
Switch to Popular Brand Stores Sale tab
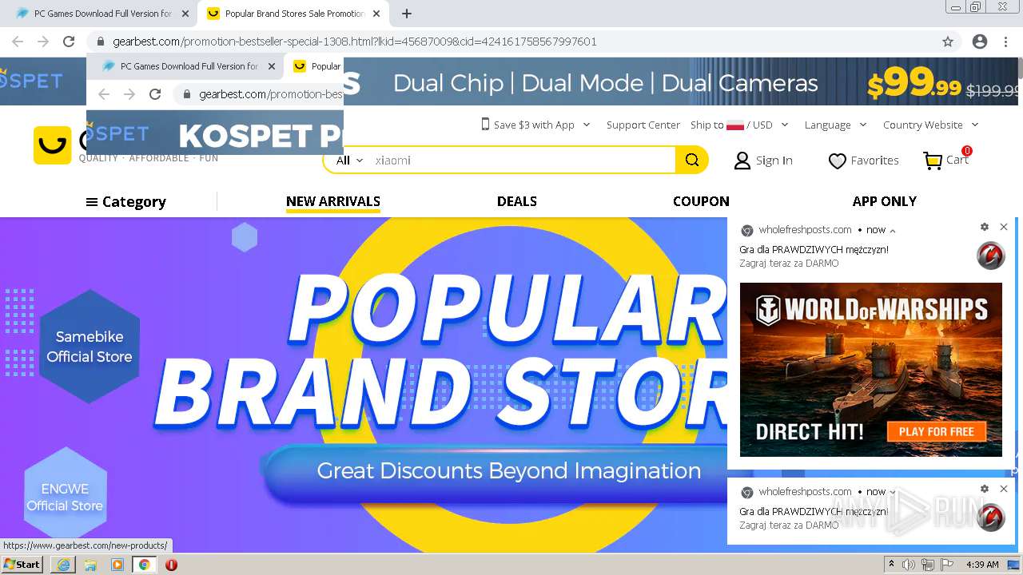[x=294, y=14]
